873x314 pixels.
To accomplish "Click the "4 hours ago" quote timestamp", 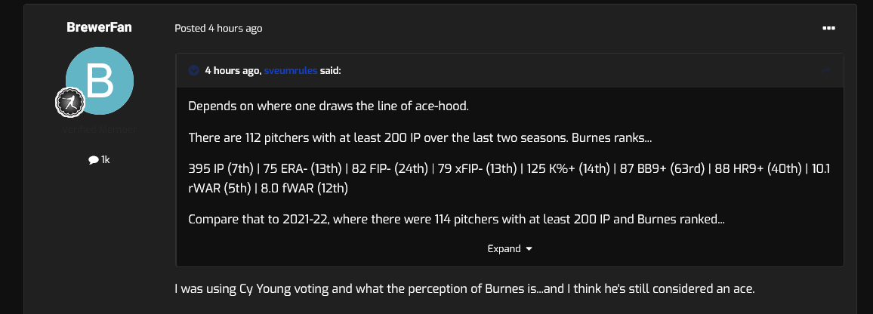I will coord(232,70).
